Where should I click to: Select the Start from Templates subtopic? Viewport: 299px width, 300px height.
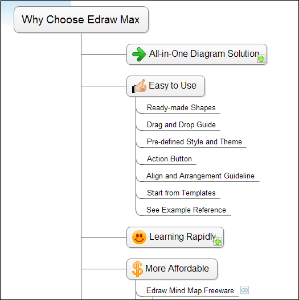coord(181,193)
